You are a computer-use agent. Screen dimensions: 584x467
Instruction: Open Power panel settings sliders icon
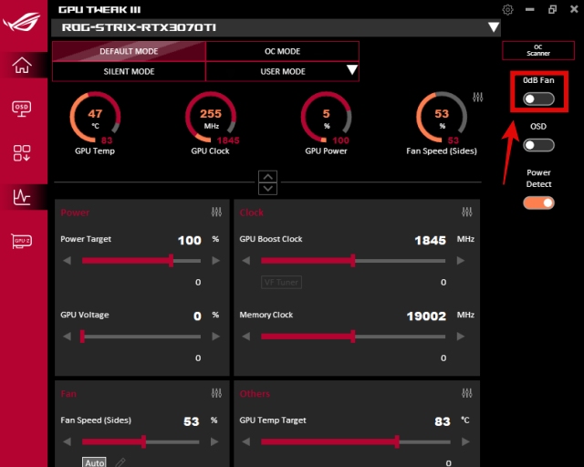pyautogui.click(x=216, y=212)
